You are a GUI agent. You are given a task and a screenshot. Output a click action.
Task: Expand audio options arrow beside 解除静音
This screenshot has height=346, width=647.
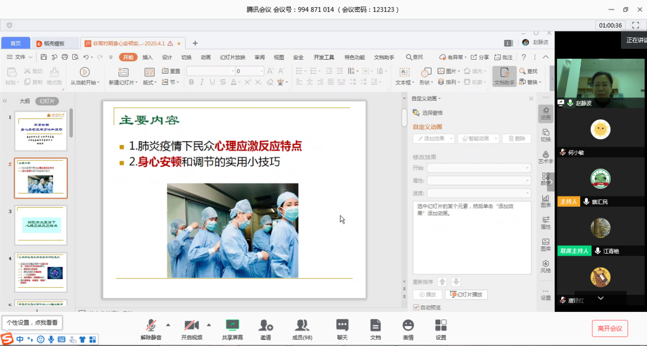[x=168, y=325]
